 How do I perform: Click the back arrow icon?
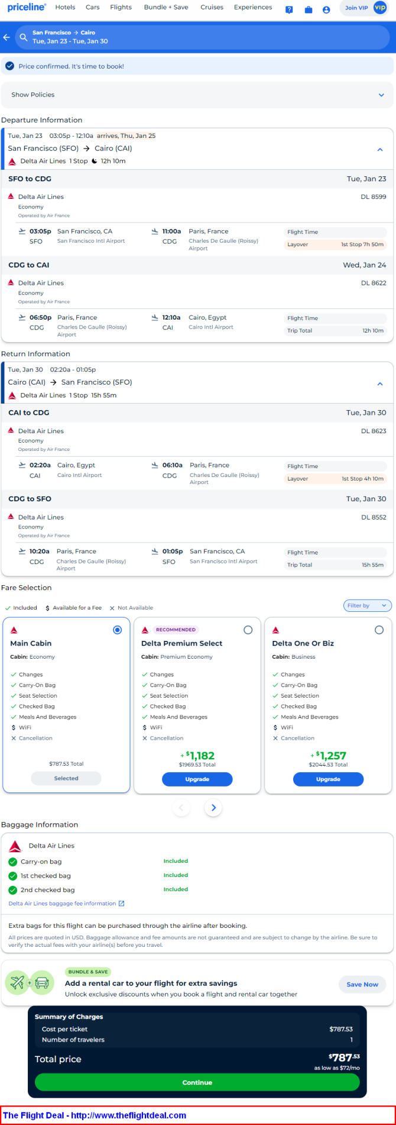coord(7,37)
